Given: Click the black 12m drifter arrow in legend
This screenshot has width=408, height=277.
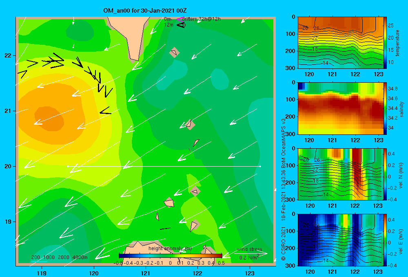Looking at the screenshot, I should [x=181, y=25].
